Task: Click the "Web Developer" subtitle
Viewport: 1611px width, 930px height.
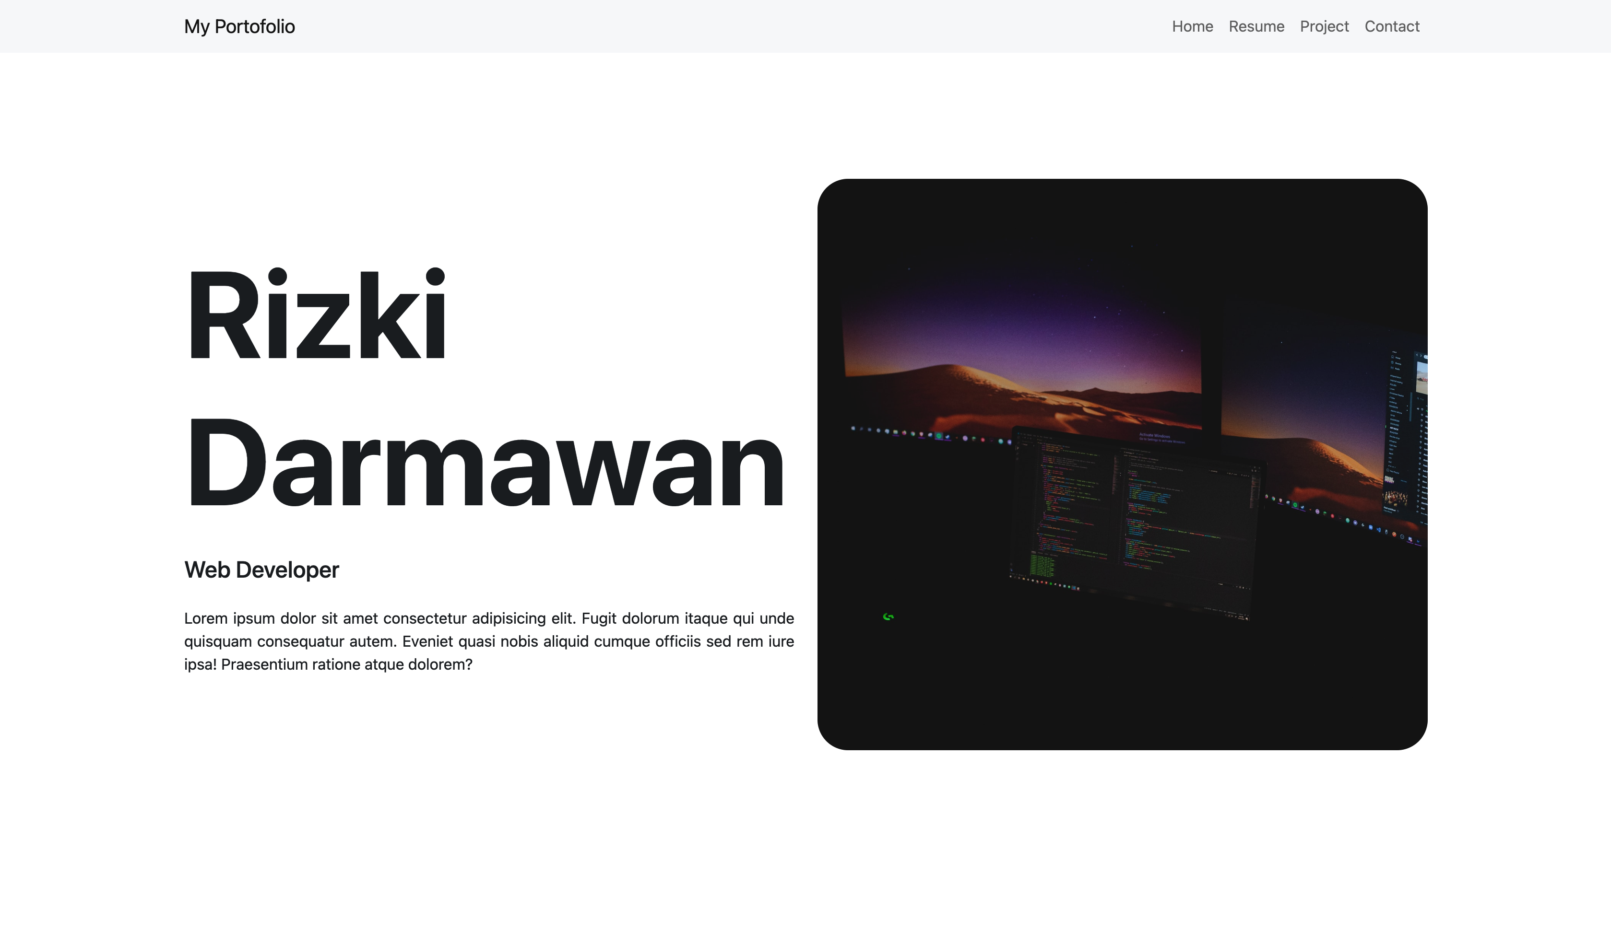Action: click(x=261, y=569)
